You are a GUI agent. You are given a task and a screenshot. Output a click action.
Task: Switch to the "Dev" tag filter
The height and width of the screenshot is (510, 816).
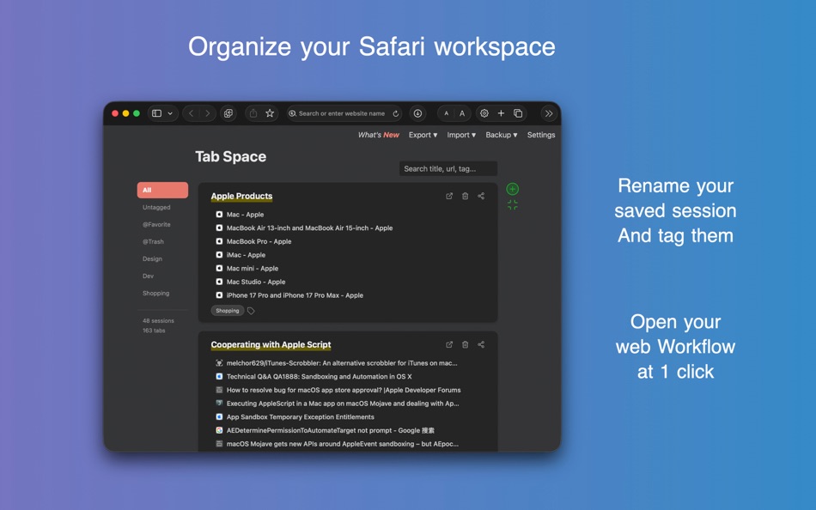coord(148,276)
